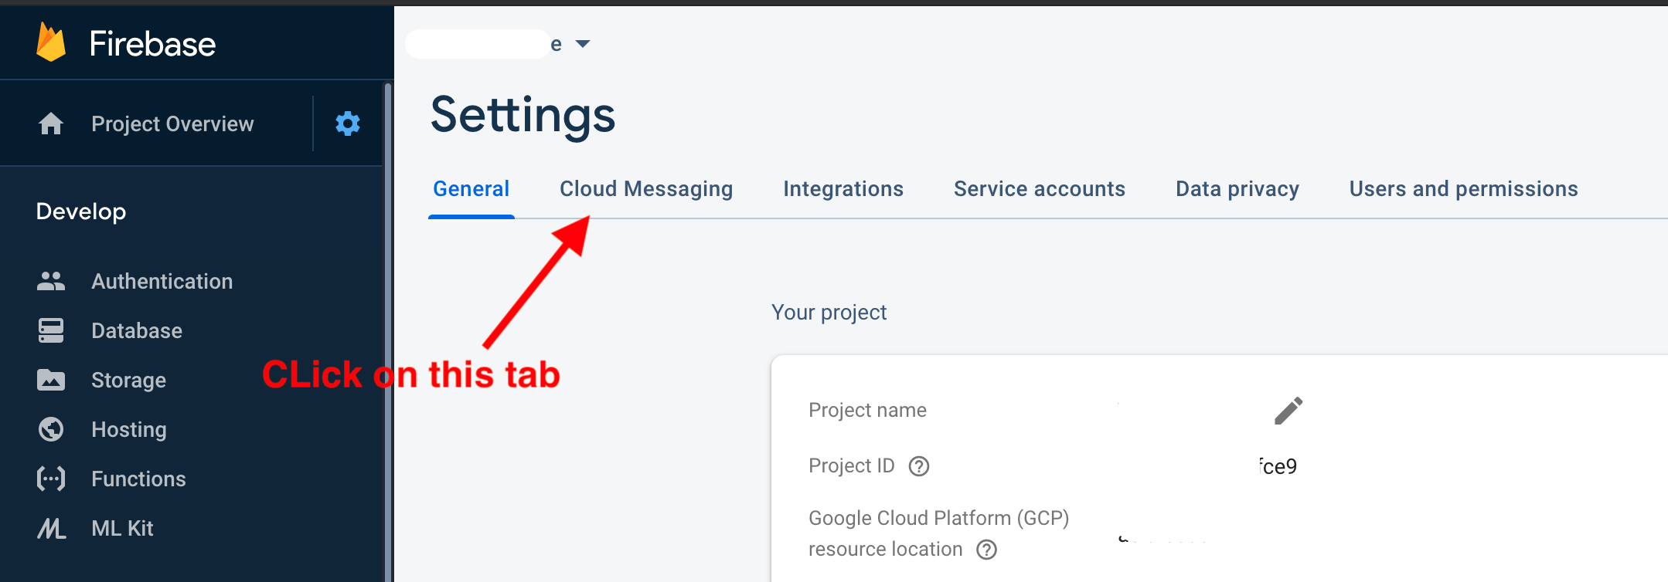The image size is (1668, 582).
Task: Open Storage in the sidebar
Action: coord(129,380)
